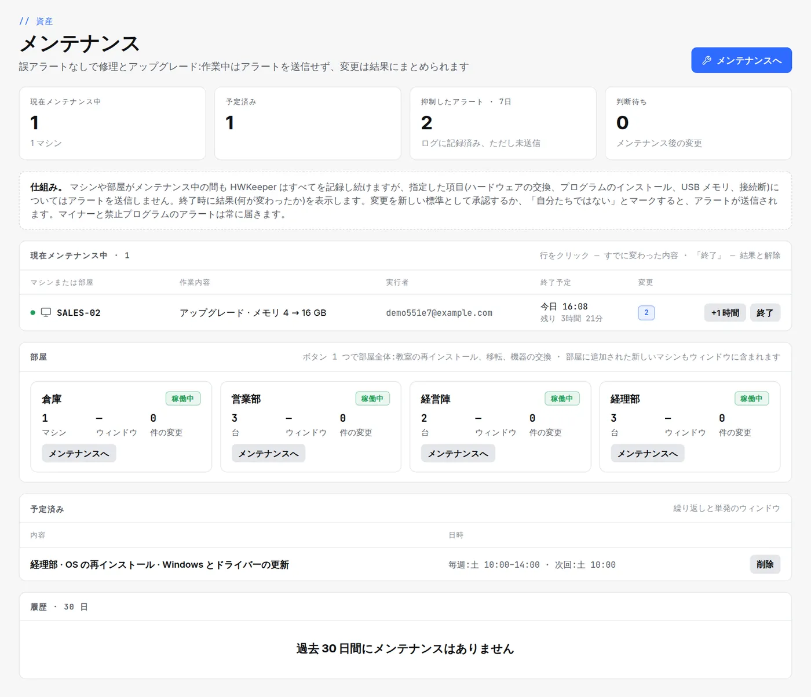Click the 日時 column header in 予定済み
The width and height of the screenshot is (811, 697).
456,535
